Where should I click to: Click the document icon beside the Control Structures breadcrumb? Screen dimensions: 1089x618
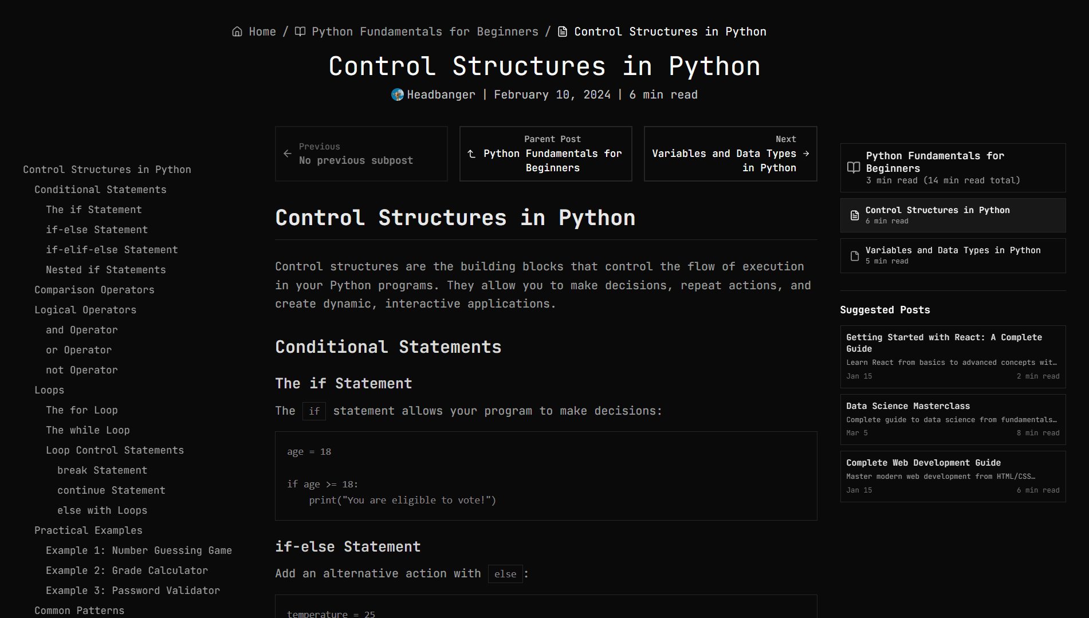(x=563, y=32)
